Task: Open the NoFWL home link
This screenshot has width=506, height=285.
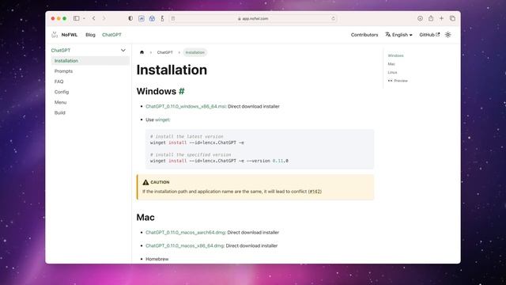Action: (70, 35)
